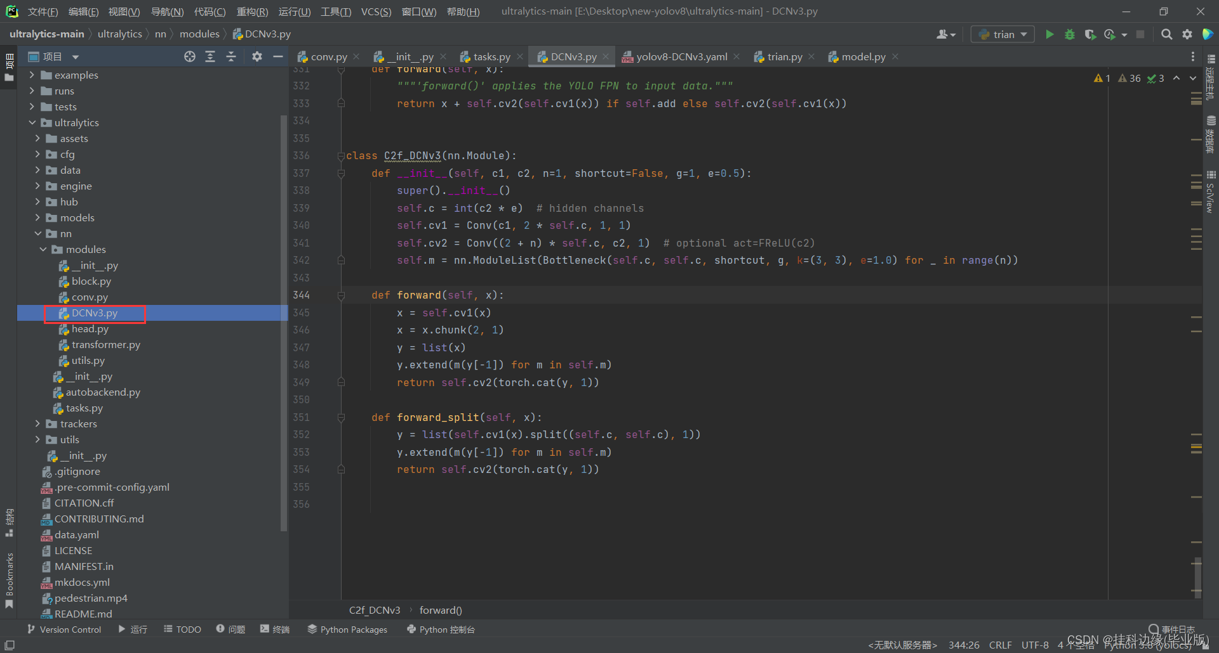Open the Python console tool window
The image size is (1219, 653).
pyautogui.click(x=441, y=629)
